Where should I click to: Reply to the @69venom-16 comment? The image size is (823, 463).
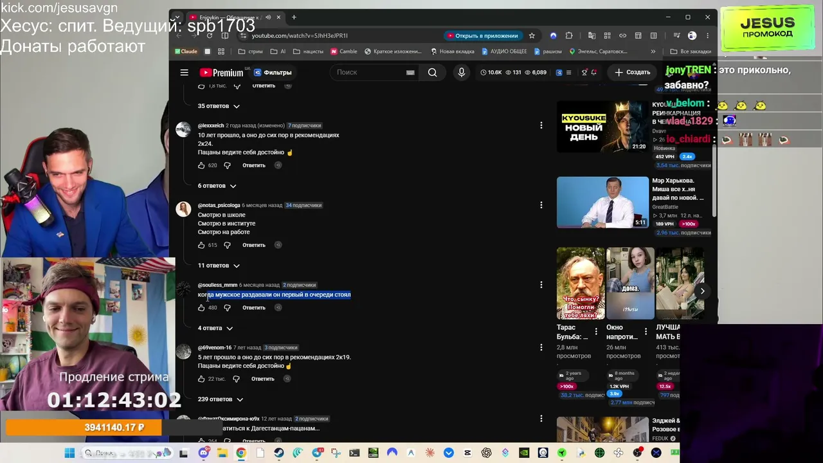[x=263, y=379]
